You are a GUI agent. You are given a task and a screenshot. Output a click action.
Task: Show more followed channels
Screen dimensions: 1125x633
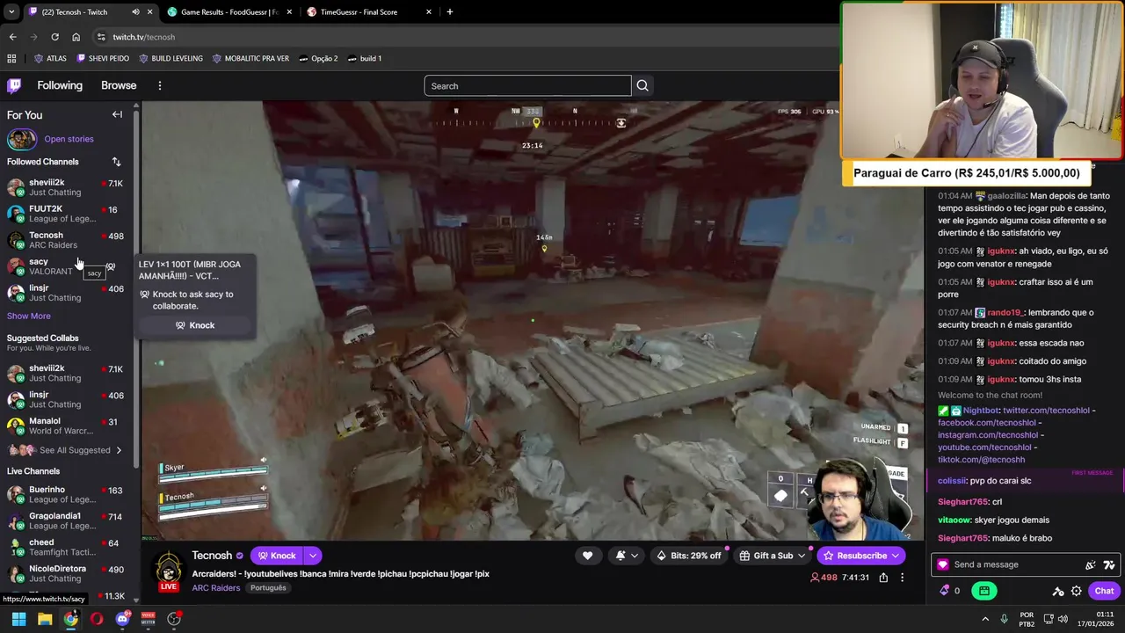29,316
